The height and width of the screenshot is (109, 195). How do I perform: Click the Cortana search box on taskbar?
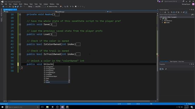tap(22, 107)
